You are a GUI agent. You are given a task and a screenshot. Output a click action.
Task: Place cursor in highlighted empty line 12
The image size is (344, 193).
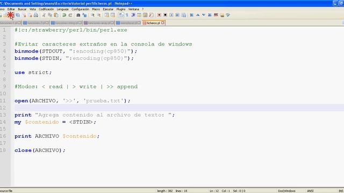179,108
